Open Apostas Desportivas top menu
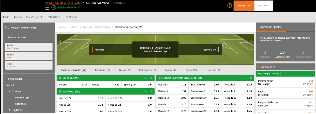316x114 pixels. click(63, 3)
